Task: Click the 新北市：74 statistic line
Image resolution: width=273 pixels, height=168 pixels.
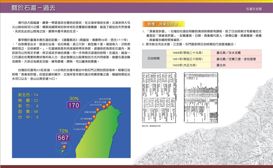Action: coord(26,95)
